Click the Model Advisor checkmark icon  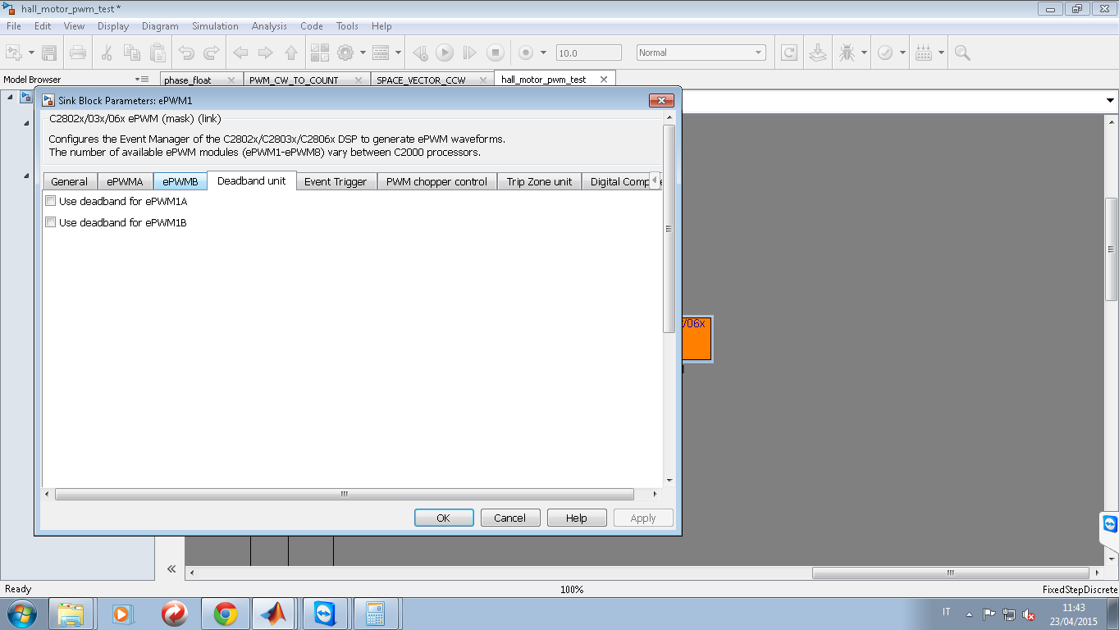tap(886, 52)
